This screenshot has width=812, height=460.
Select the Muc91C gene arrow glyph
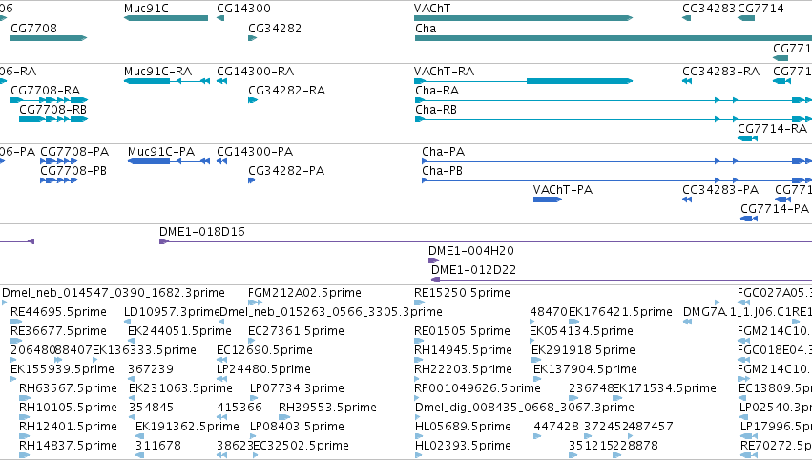[x=166, y=18]
